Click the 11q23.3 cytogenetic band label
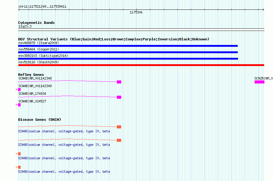 point(25,26)
